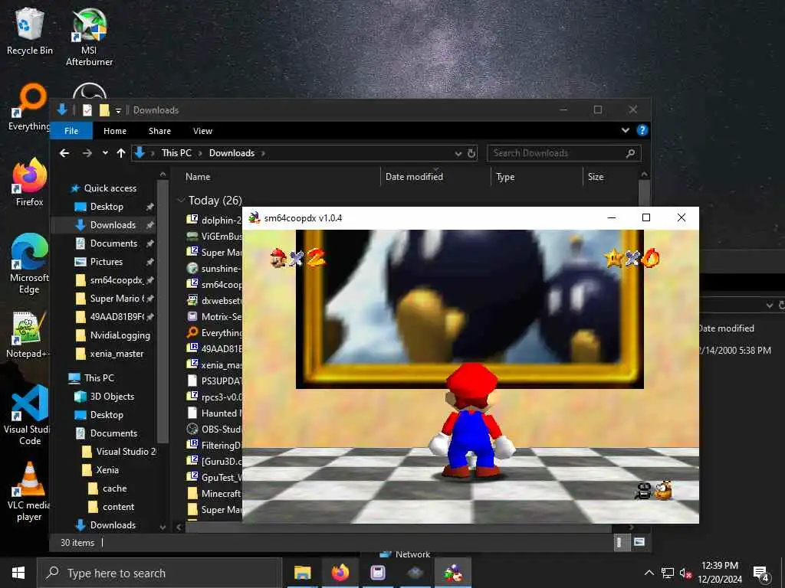Open the cache folder under Xenia
Viewport: 785px width, 588px height.
115,488
